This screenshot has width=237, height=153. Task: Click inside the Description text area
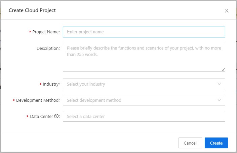tap(144, 57)
